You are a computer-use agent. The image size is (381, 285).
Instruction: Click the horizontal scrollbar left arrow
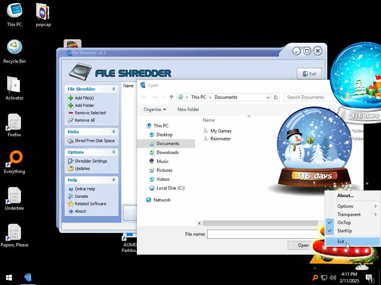(200, 223)
